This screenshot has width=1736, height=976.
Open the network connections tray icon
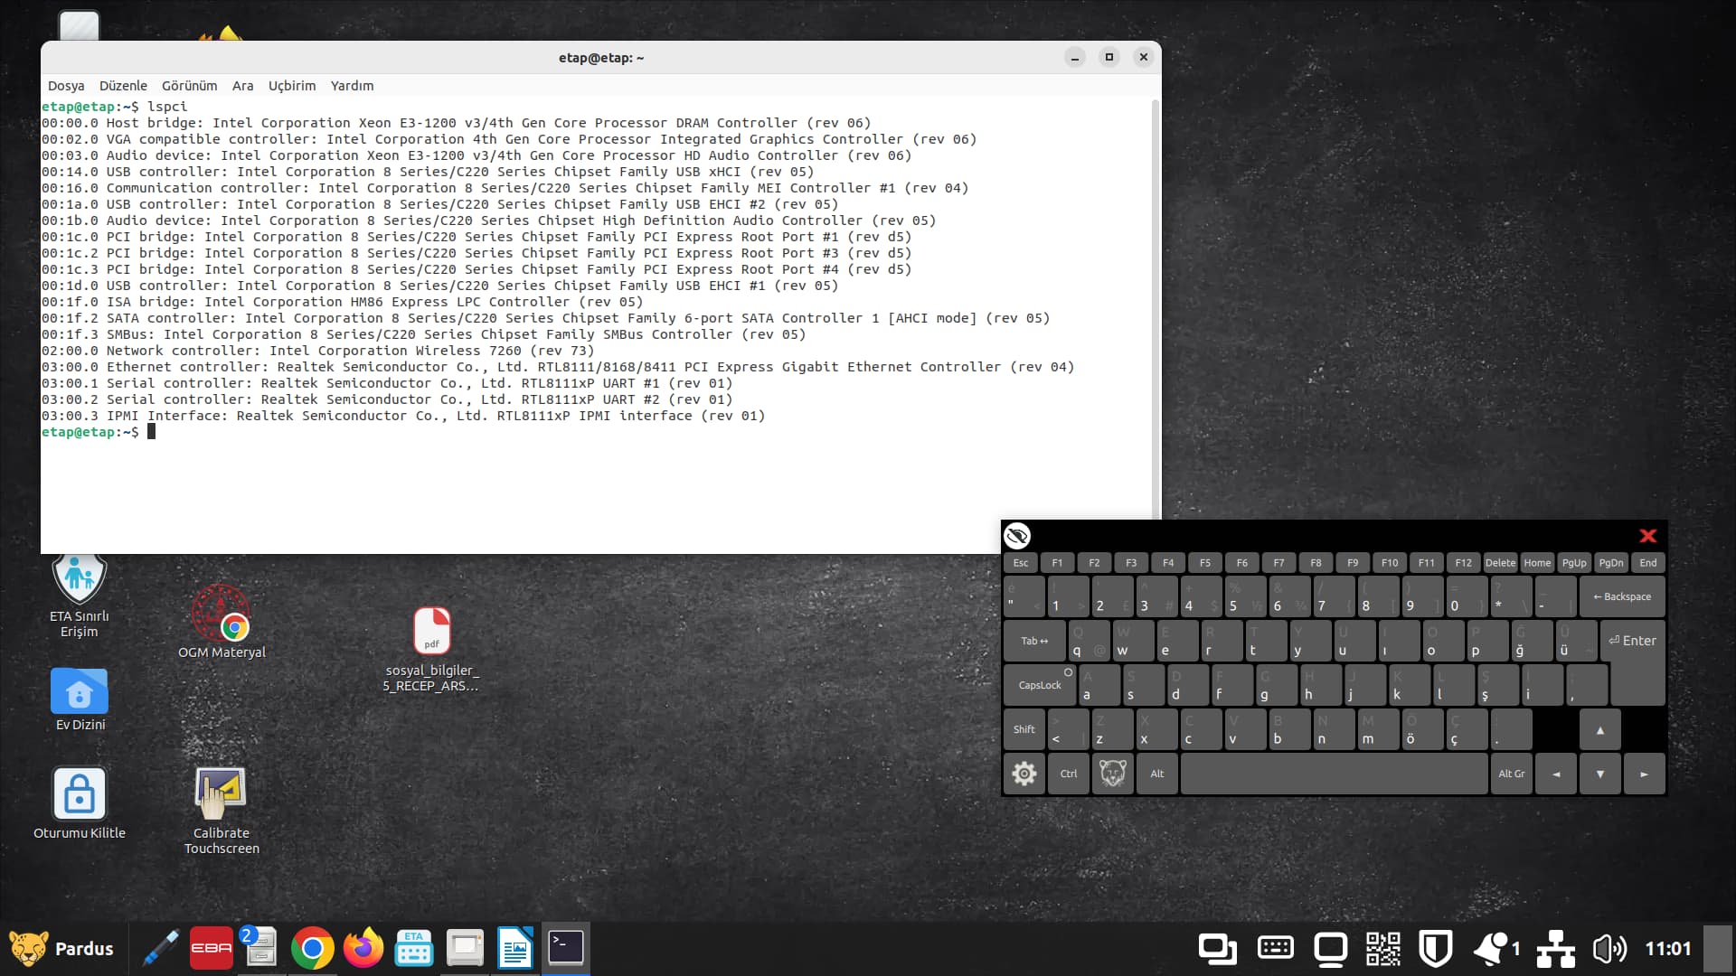point(1555,948)
